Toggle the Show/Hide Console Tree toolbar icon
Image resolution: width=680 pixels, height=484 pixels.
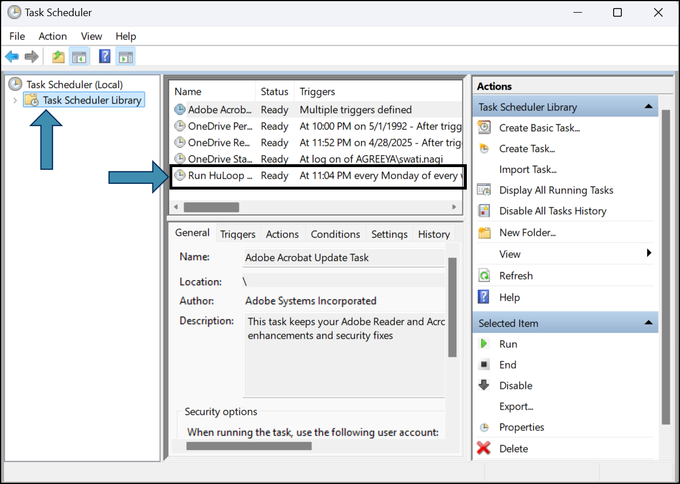(78, 56)
